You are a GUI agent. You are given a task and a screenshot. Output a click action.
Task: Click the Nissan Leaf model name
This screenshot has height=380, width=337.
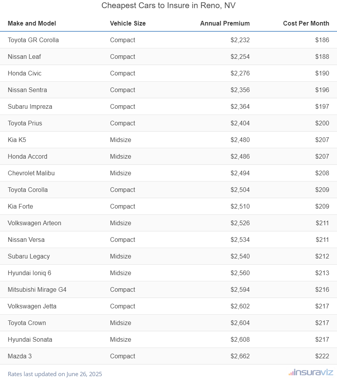pos(24,56)
